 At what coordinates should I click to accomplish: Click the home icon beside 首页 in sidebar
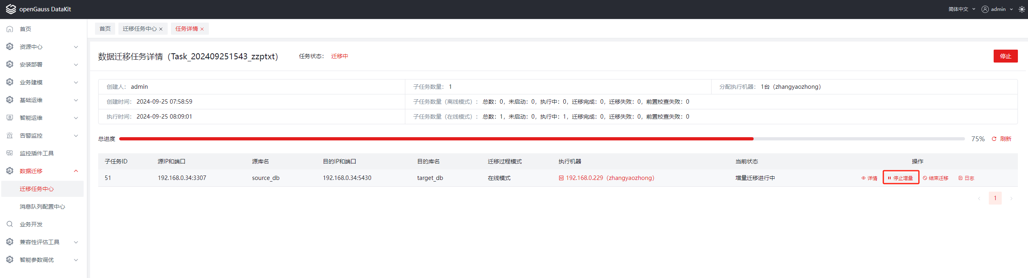coord(10,29)
